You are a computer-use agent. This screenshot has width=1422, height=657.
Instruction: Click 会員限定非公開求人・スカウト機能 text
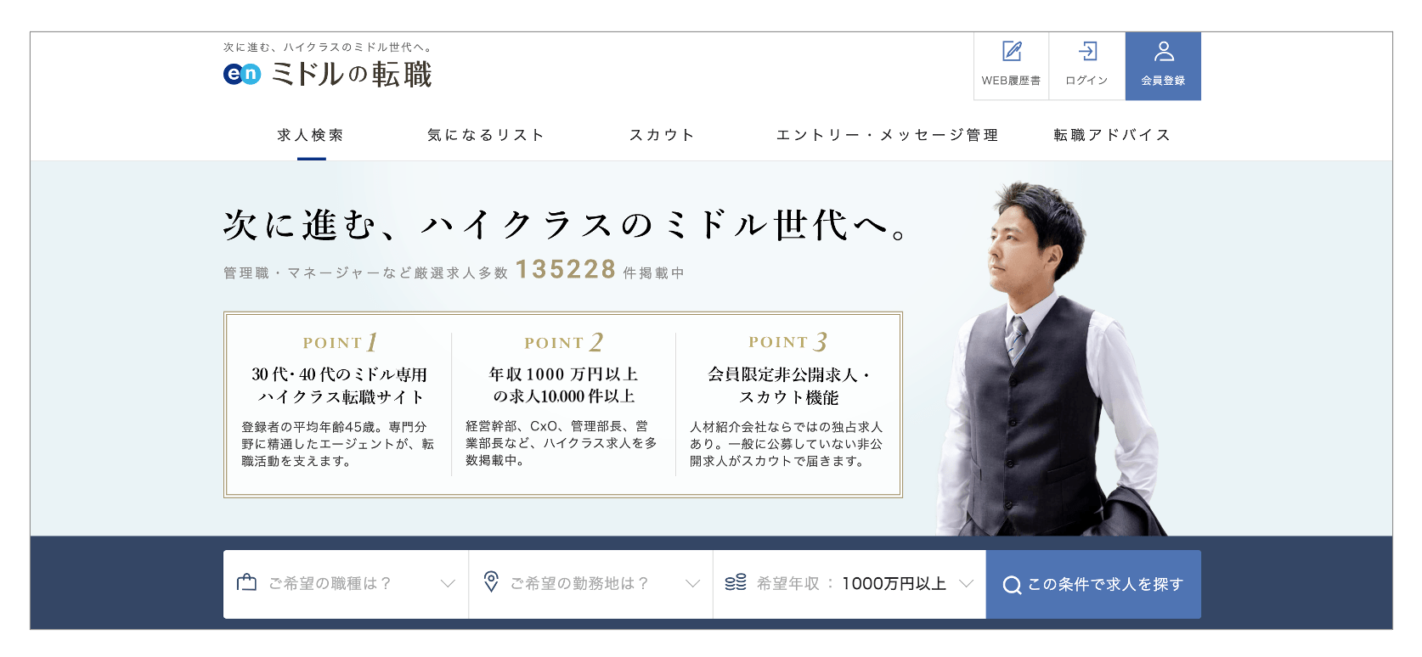tap(789, 385)
